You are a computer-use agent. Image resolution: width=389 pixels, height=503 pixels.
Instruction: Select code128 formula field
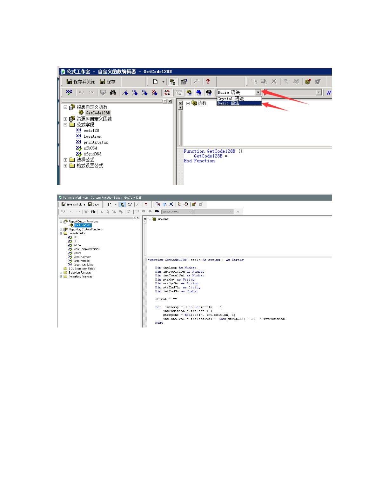point(91,130)
